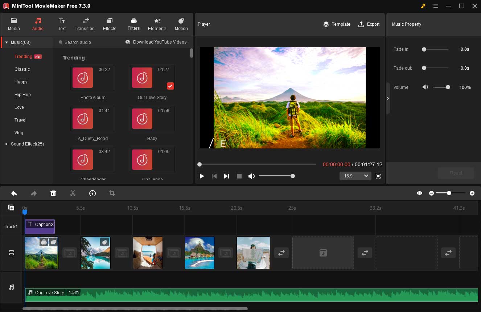Image resolution: width=481 pixels, height=312 pixels.
Task: Select the A_Dusty_Road music track
Action: [93, 119]
